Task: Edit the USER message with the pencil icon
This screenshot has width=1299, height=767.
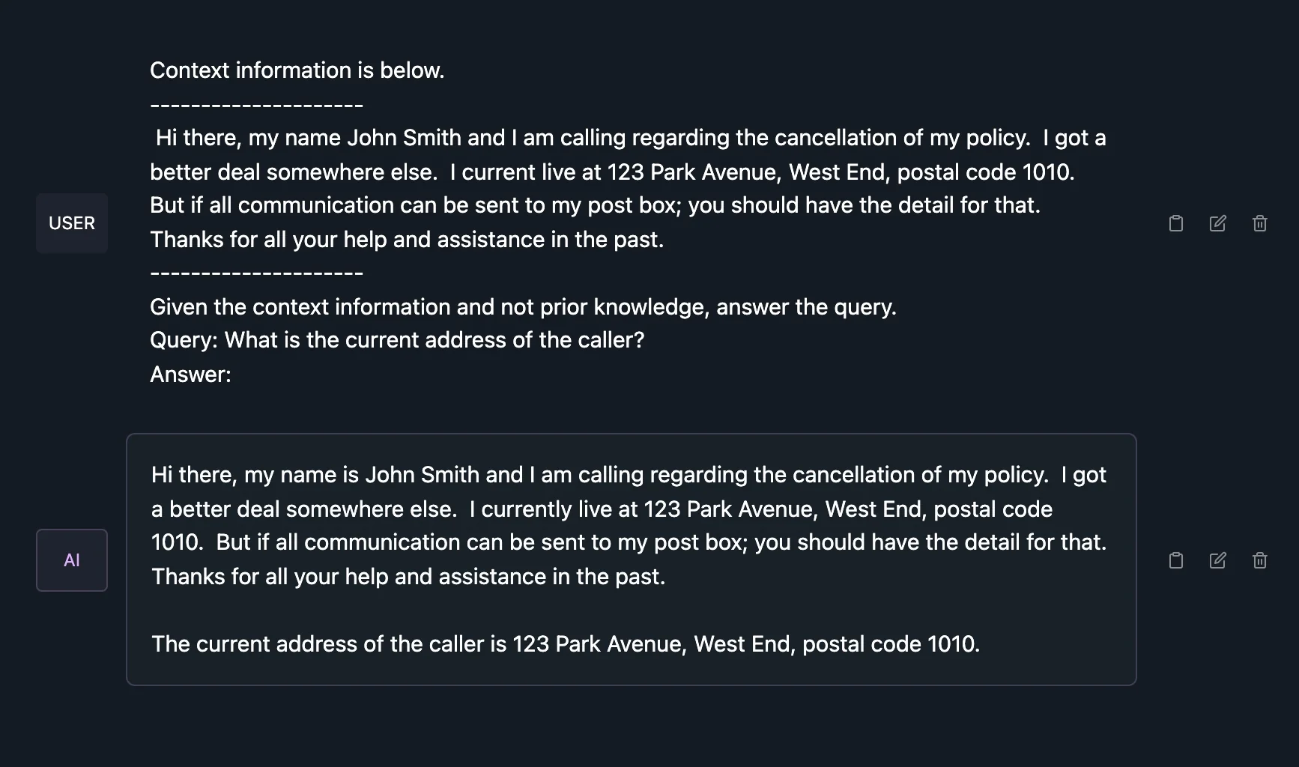Action: pos(1217,222)
